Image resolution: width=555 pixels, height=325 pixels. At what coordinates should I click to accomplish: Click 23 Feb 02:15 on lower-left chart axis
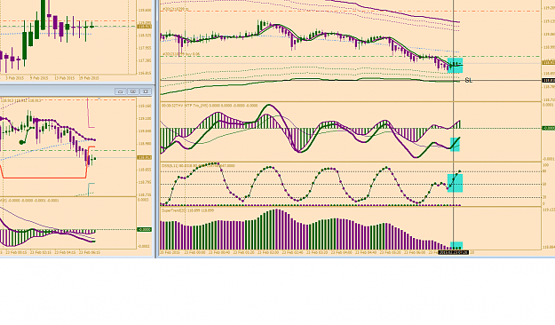pyautogui.click(x=42, y=252)
